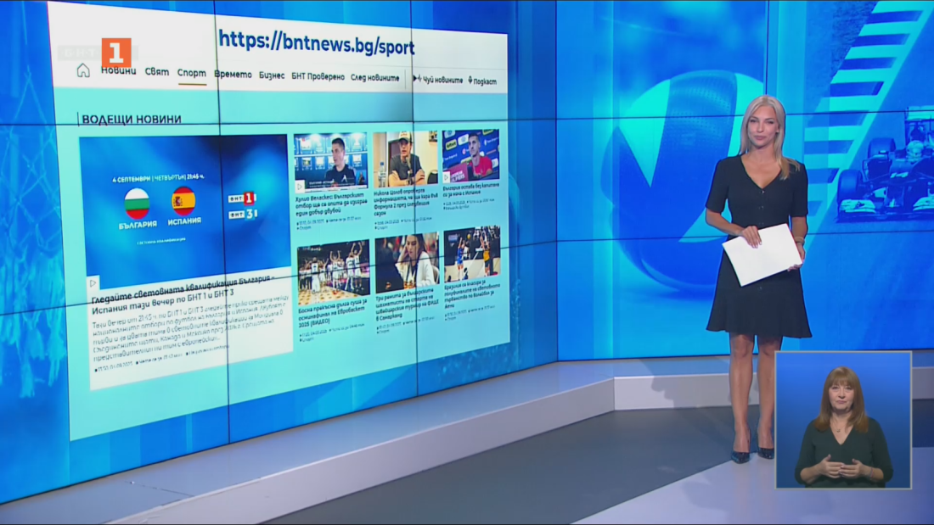The height and width of the screenshot is (525, 934).
Task: Open the Бизнес section
Action: coord(272,75)
